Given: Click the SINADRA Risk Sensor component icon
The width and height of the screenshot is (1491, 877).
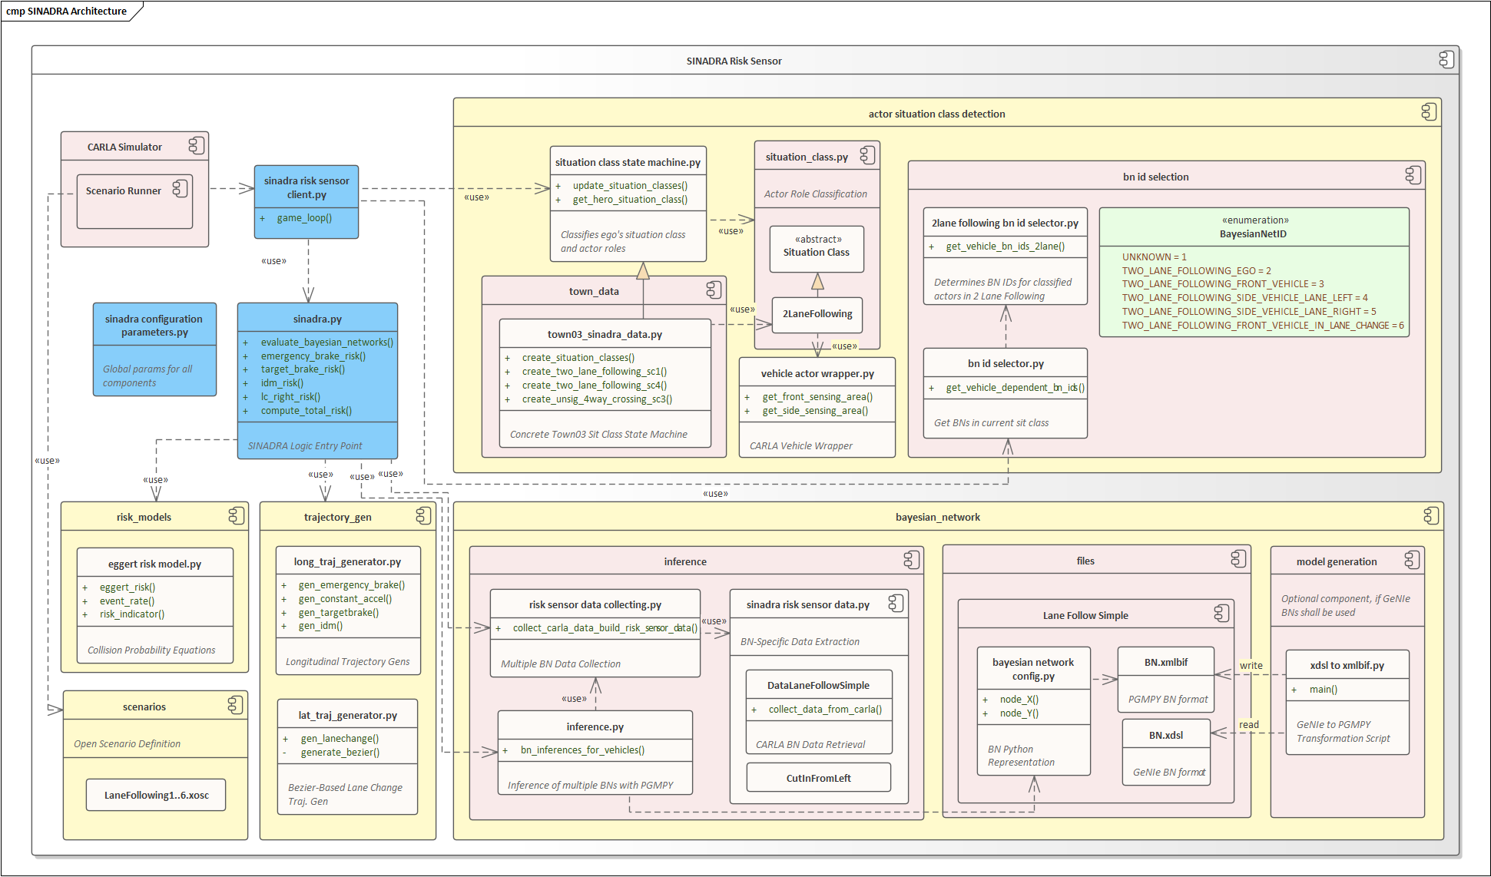Looking at the screenshot, I should pyautogui.click(x=1446, y=60).
